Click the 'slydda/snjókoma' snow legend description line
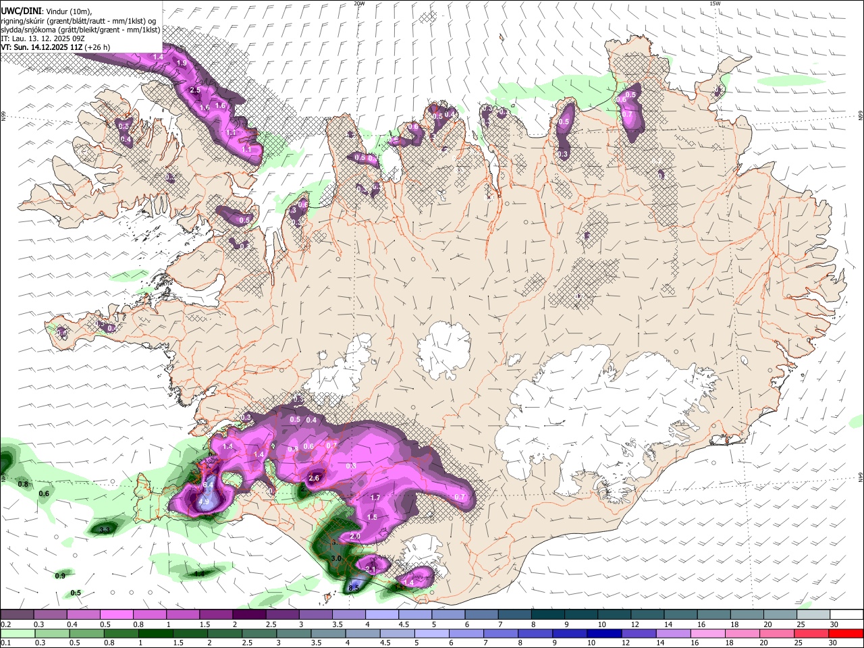The width and height of the screenshot is (864, 648). coord(80,30)
